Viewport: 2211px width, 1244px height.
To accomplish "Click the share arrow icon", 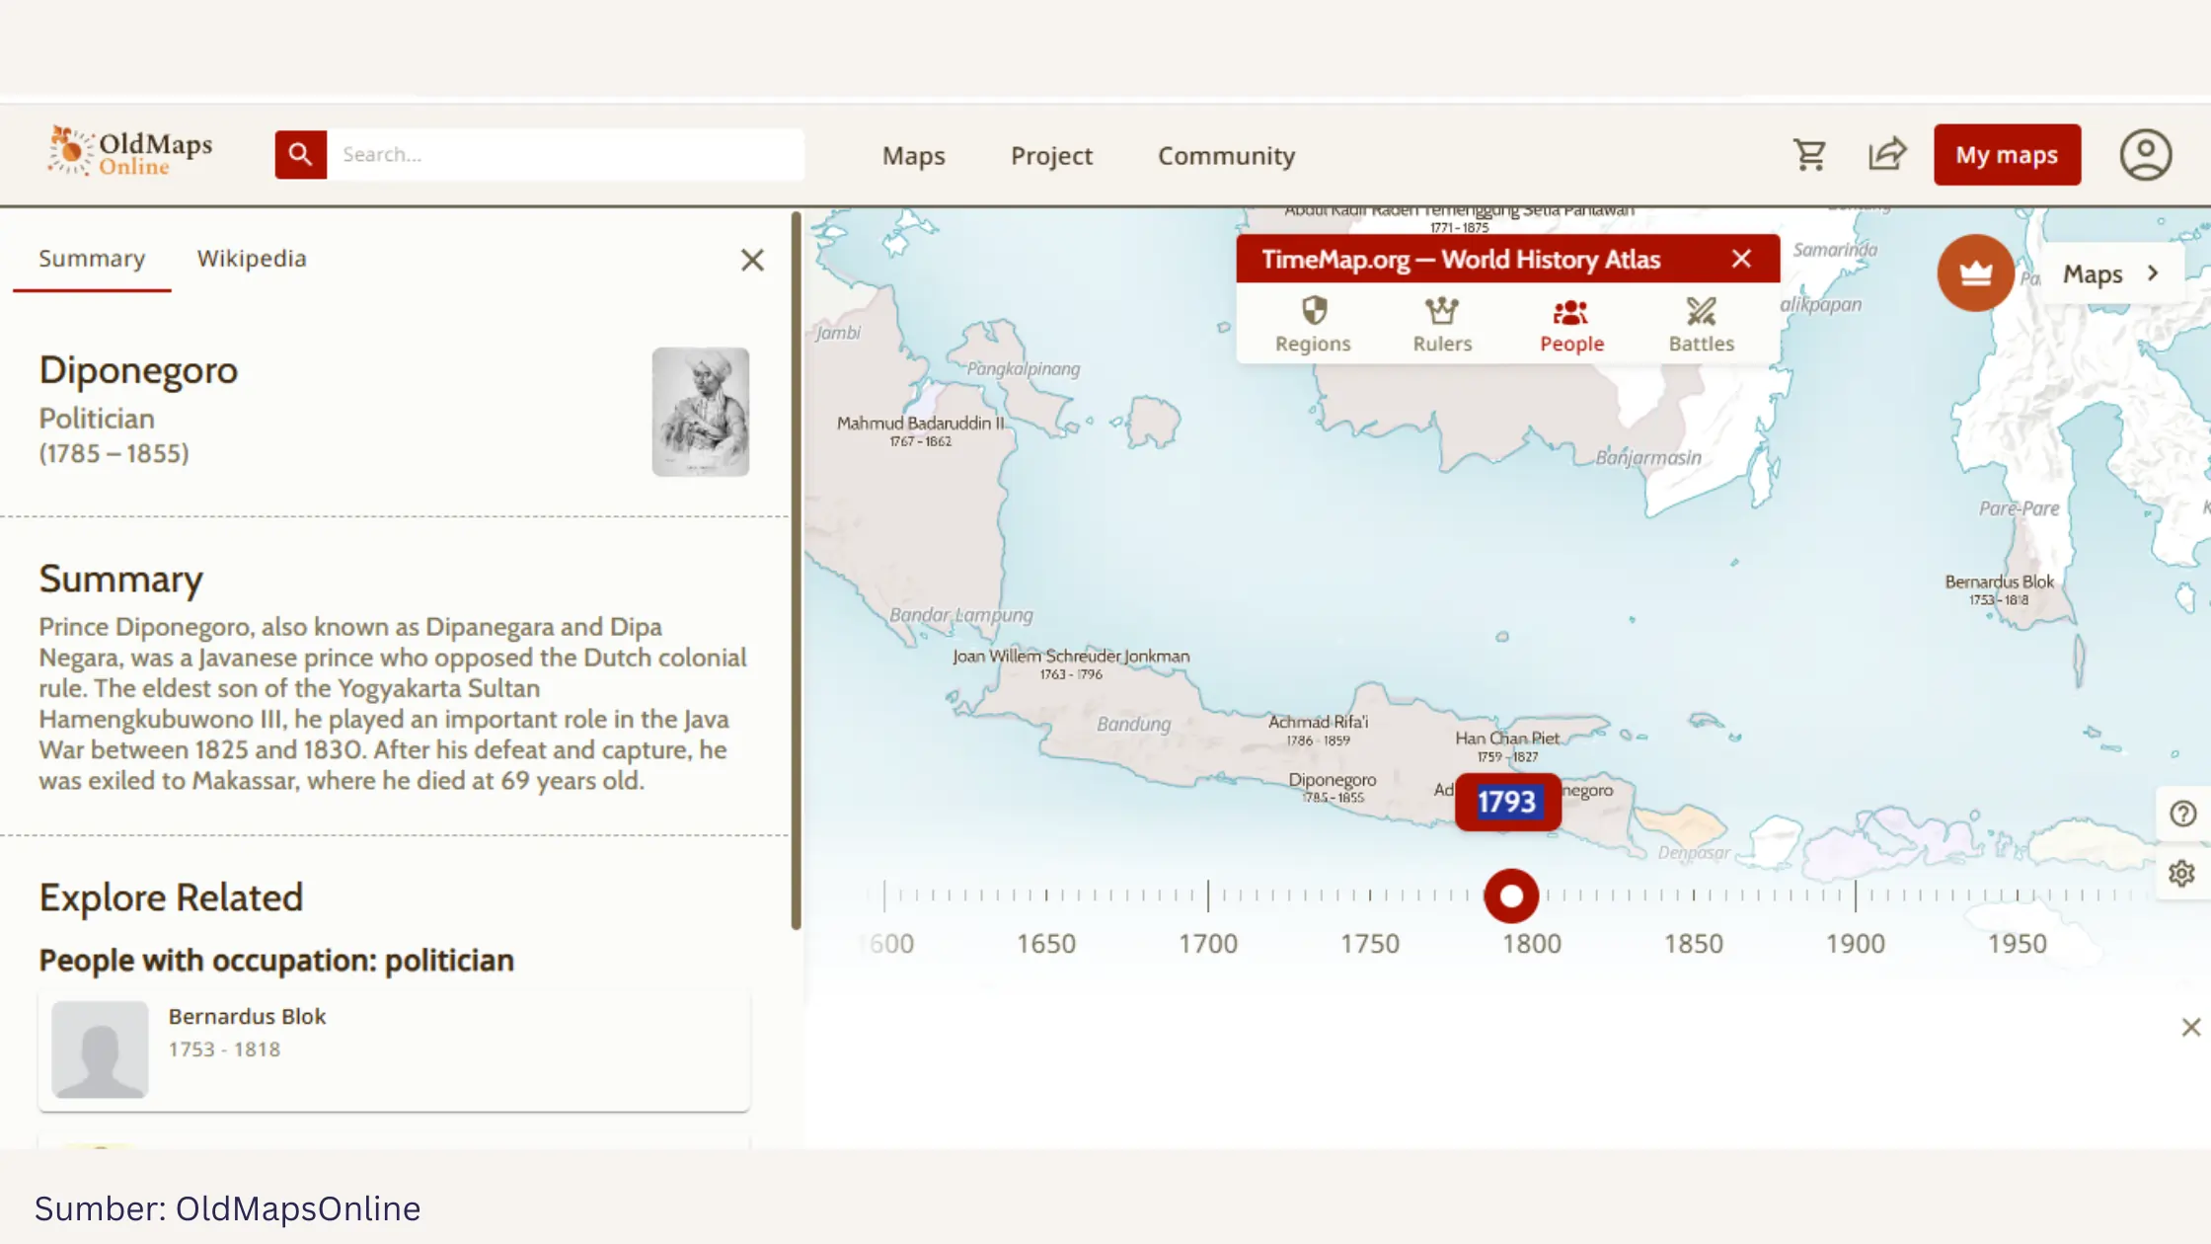I will 1886,155.
